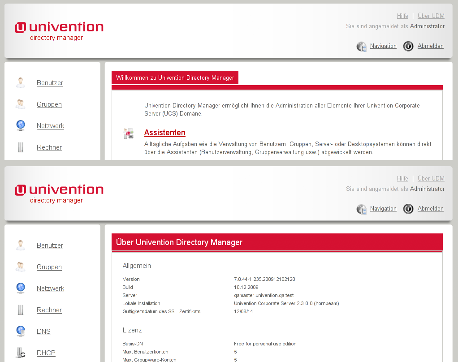458x362 pixels.
Task: Open the Assistenten link
Action: tap(164, 133)
